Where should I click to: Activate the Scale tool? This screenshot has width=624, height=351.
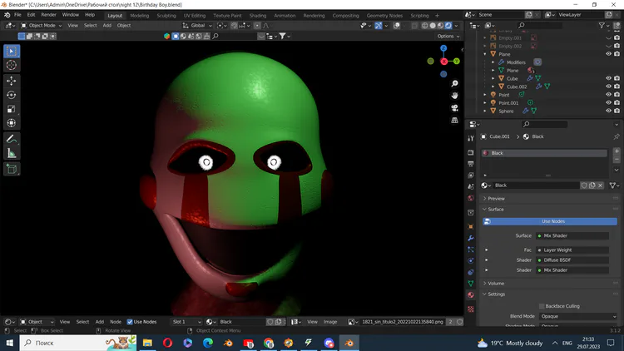(x=12, y=109)
